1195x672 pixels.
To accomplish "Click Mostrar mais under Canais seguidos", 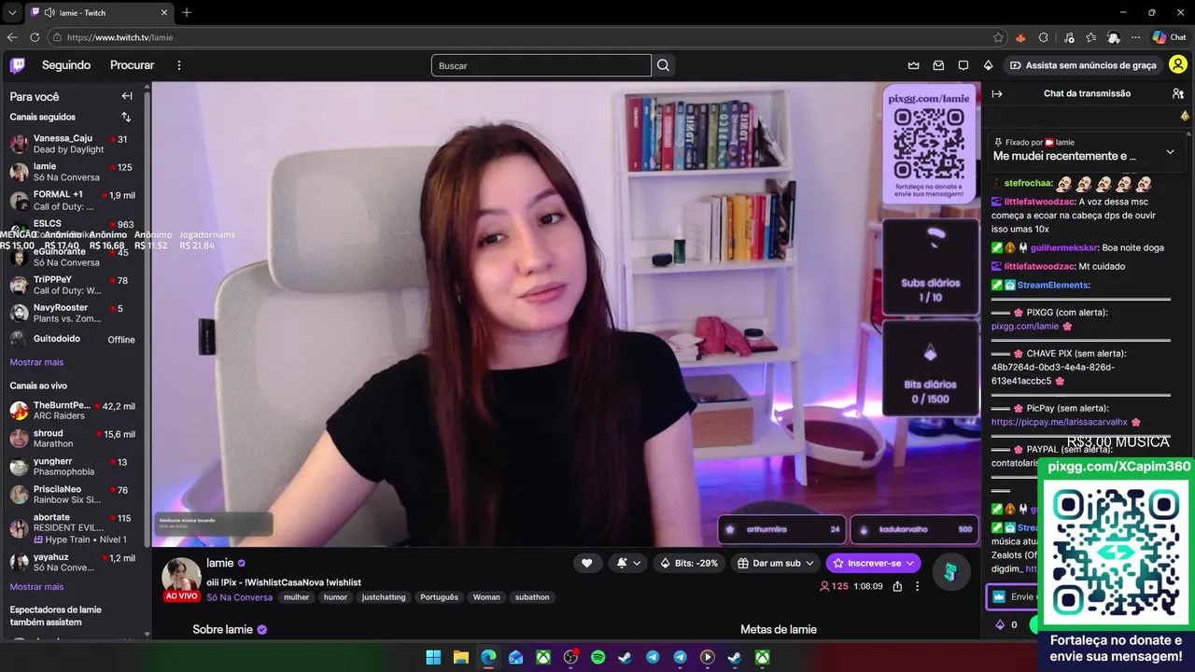I will pos(36,362).
